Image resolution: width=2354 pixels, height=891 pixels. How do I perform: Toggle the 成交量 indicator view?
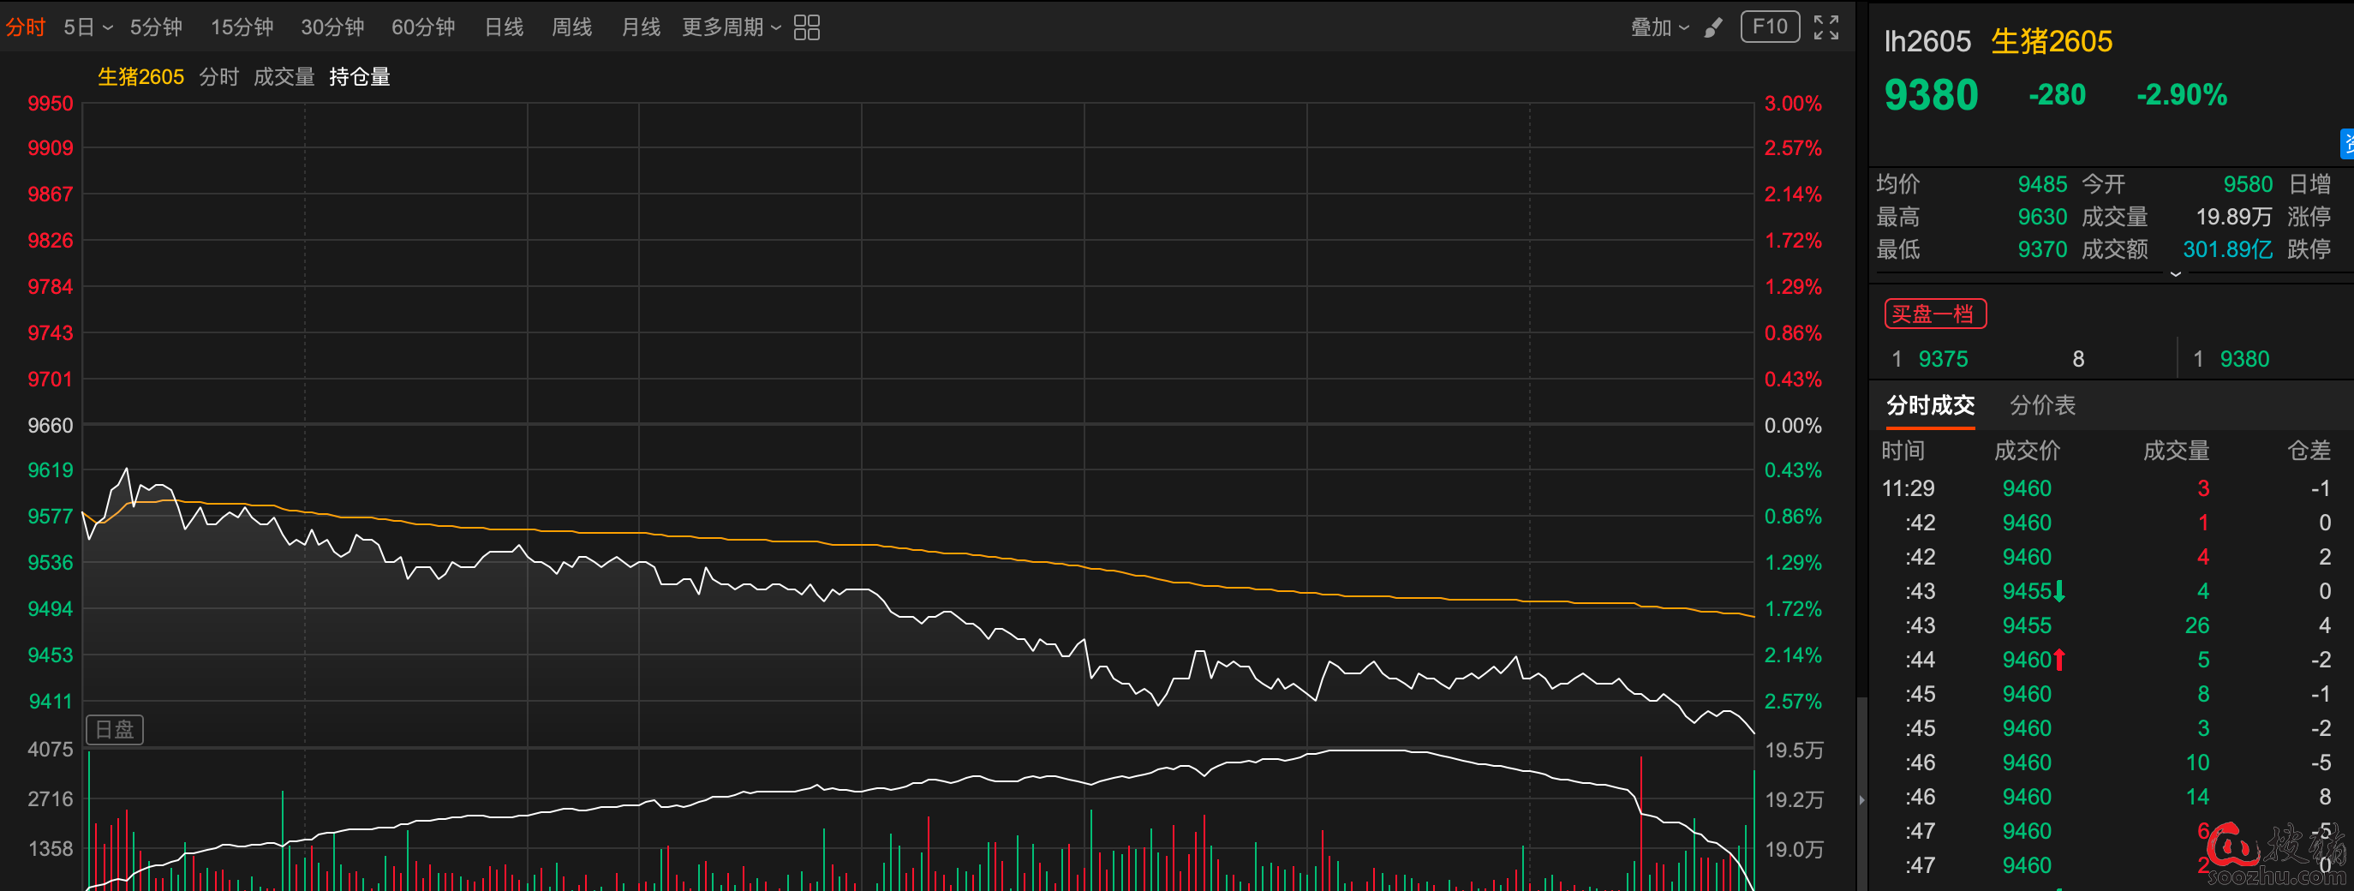pyautogui.click(x=284, y=77)
